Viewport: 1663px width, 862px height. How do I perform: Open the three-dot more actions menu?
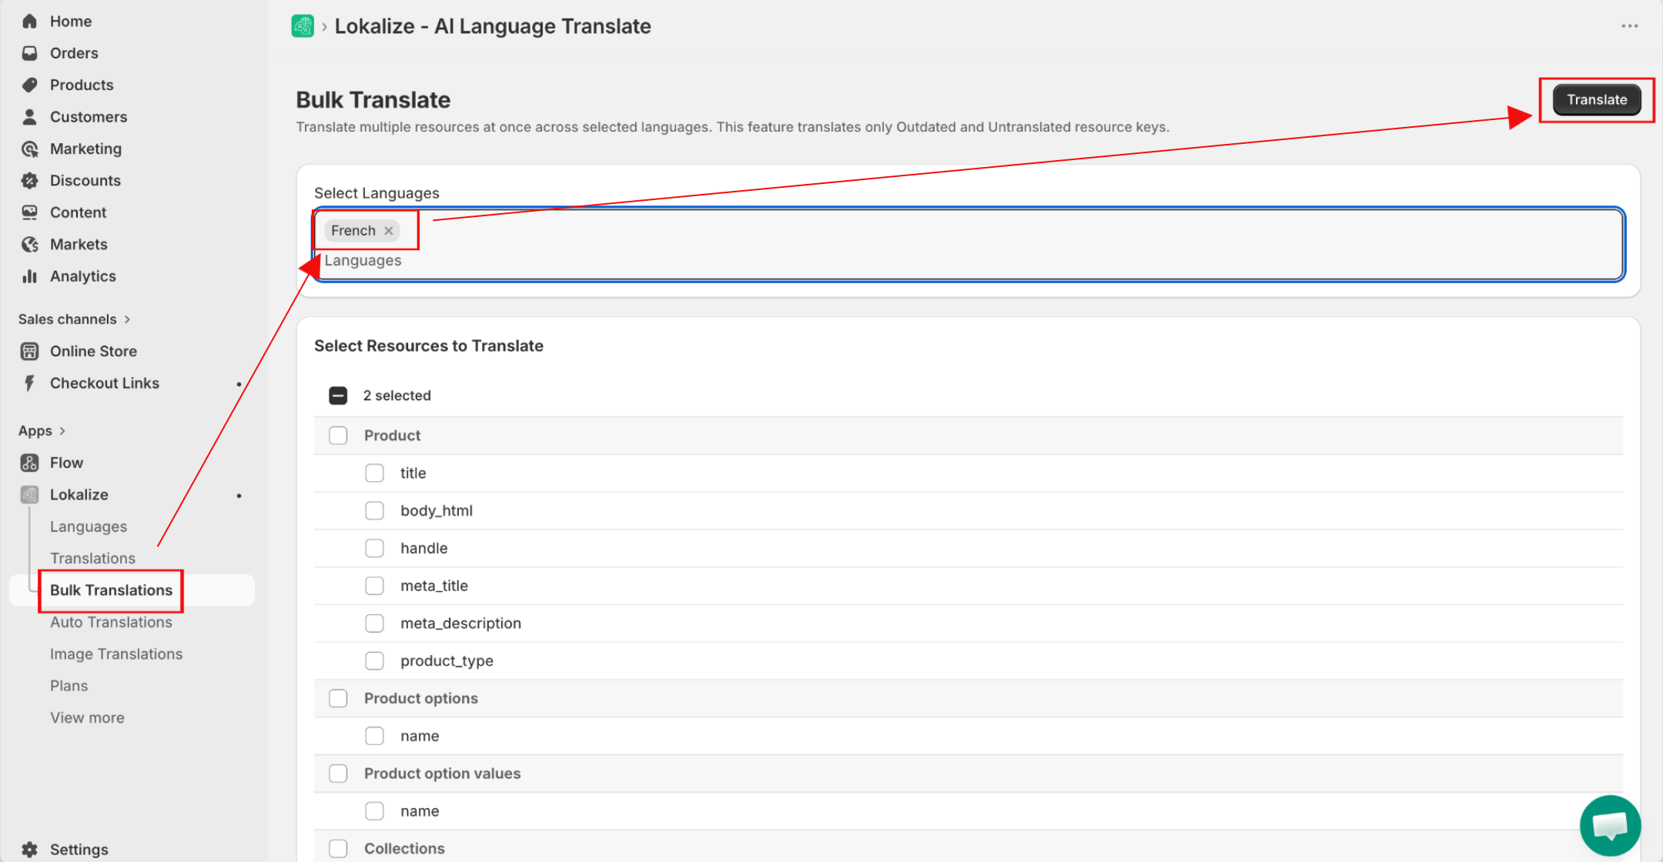[1629, 26]
